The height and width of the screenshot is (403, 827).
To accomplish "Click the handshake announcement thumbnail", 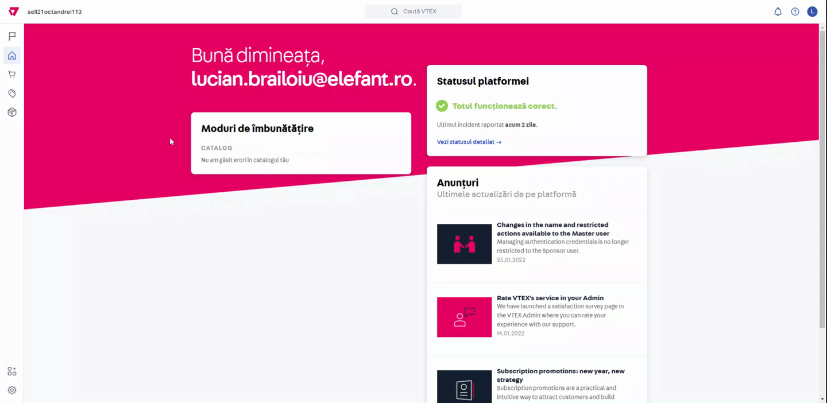I will tap(464, 244).
